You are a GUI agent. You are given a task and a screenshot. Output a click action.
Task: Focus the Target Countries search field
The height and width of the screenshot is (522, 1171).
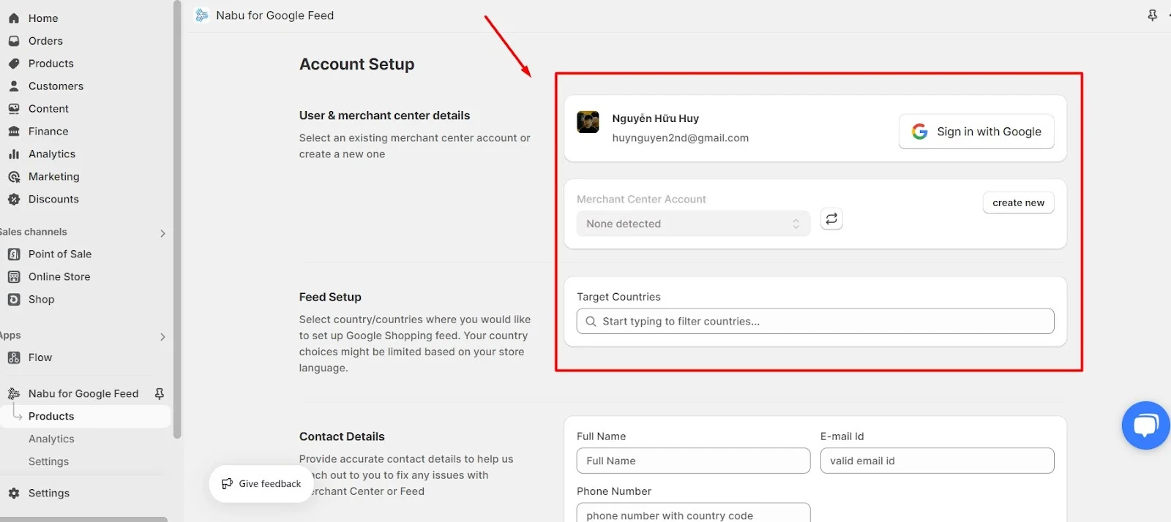(815, 321)
